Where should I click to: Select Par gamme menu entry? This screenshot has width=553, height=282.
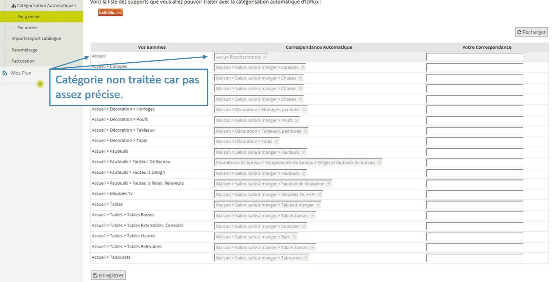pos(42,17)
